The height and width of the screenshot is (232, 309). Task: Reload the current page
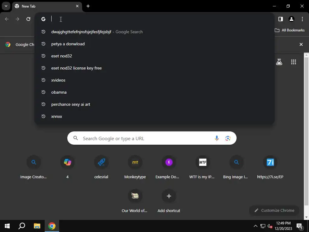pos(28,19)
